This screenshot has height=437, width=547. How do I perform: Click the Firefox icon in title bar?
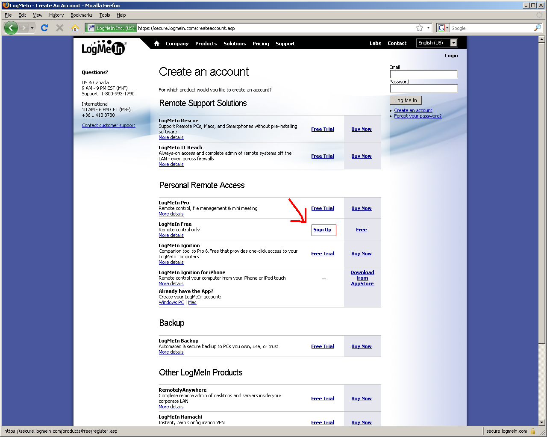(6, 5)
